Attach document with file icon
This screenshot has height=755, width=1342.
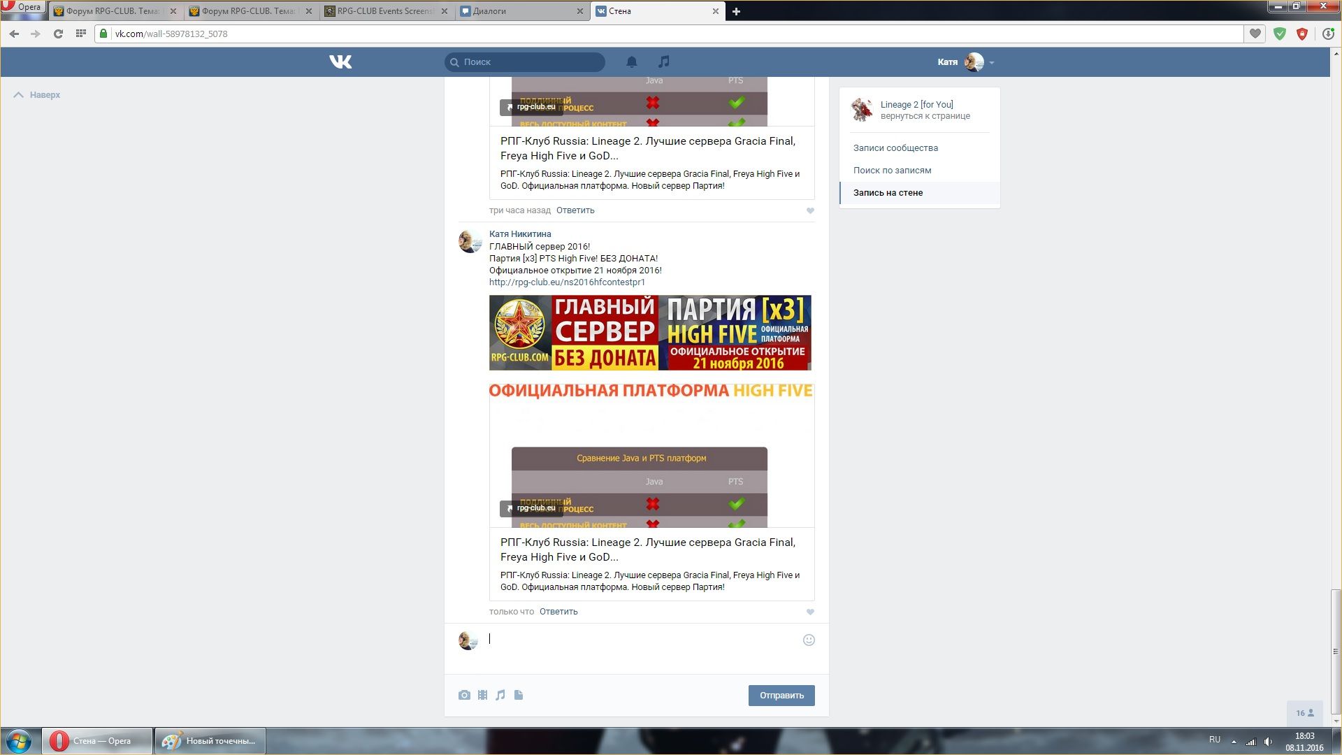click(x=519, y=695)
